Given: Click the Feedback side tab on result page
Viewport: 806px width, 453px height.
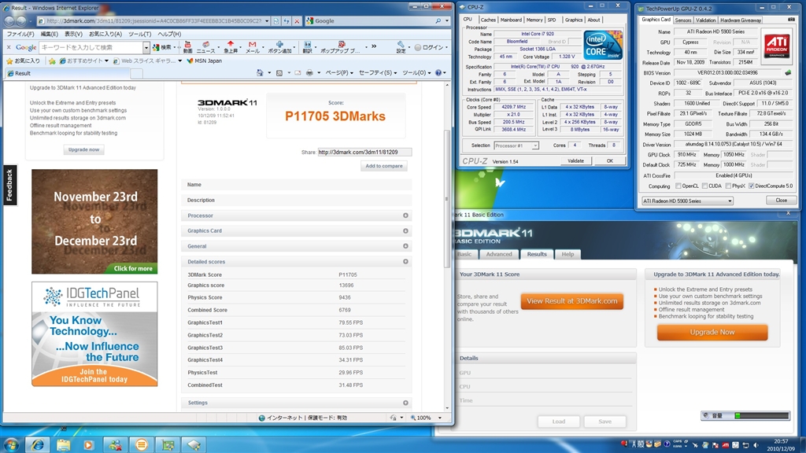Looking at the screenshot, I should click(9, 185).
